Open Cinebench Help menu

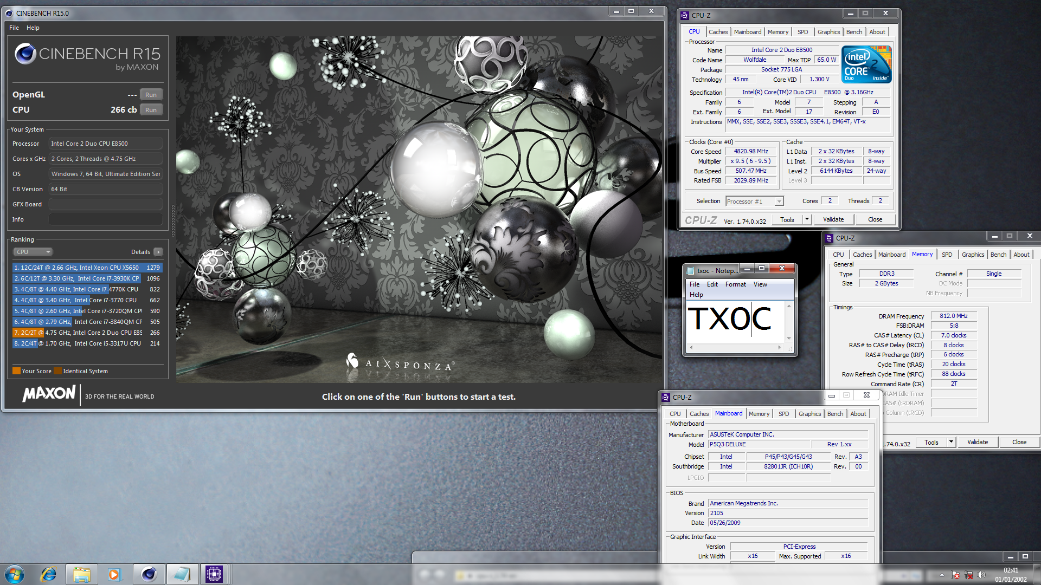coord(33,28)
